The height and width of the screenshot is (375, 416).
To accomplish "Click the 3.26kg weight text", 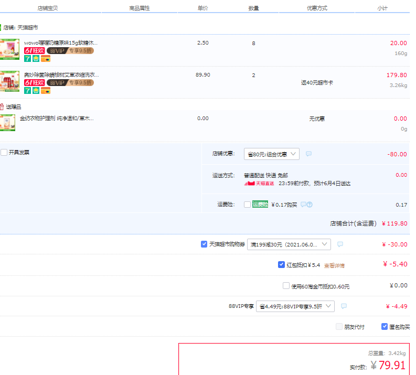I will 398,85.
